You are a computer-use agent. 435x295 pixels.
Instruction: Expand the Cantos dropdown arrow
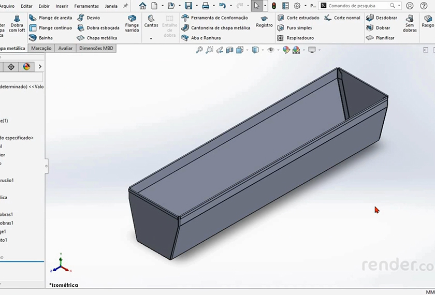coord(151,39)
